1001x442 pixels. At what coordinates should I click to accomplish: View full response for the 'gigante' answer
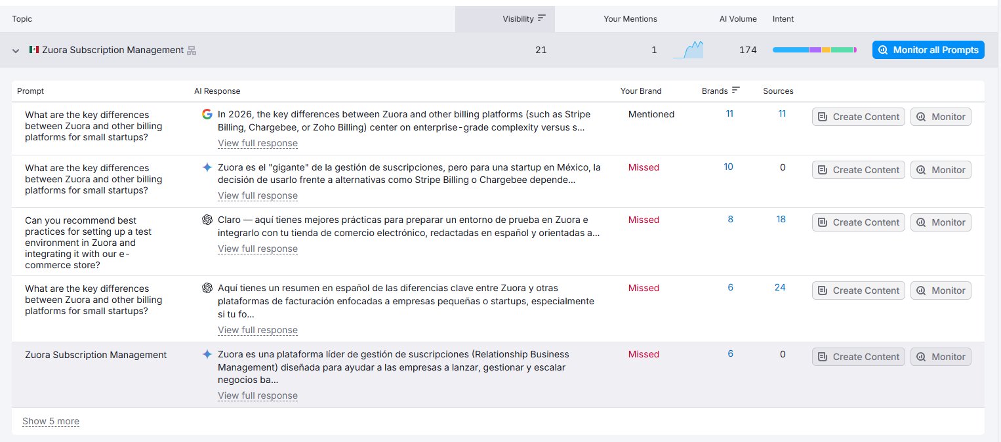pyautogui.click(x=258, y=195)
